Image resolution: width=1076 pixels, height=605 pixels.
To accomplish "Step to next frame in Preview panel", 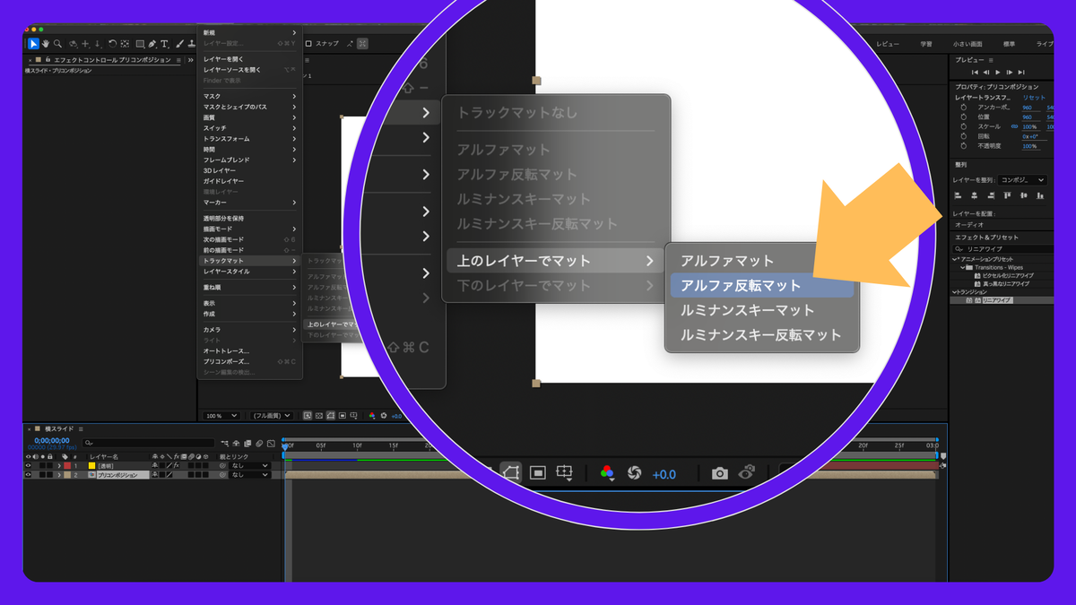I will (1010, 72).
